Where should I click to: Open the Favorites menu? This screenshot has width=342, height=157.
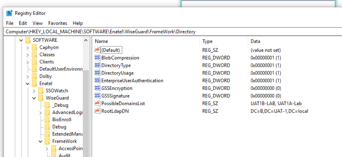click(58, 23)
